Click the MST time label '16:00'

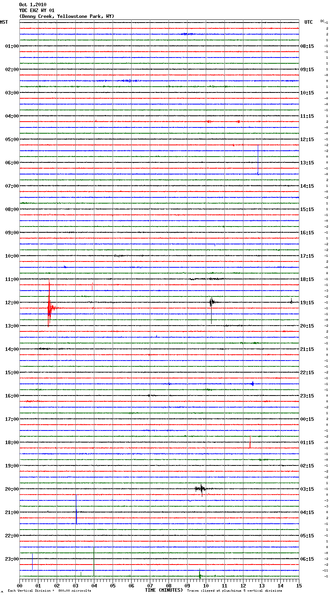(x=12, y=396)
